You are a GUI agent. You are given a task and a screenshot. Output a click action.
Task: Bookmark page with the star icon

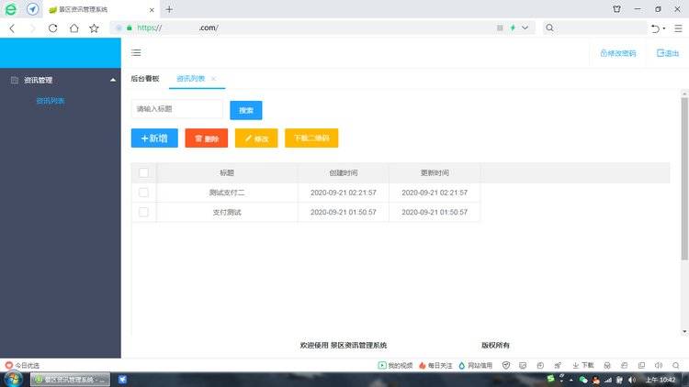point(94,28)
